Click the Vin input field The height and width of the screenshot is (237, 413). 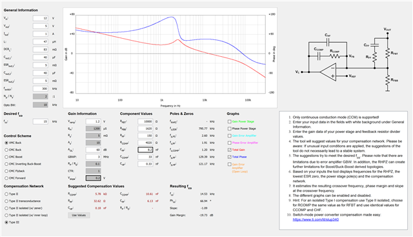tap(40, 18)
